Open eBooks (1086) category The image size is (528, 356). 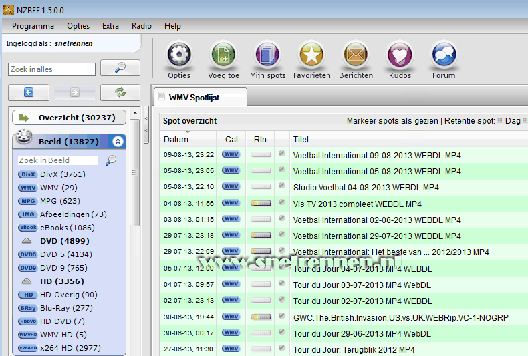(68, 228)
